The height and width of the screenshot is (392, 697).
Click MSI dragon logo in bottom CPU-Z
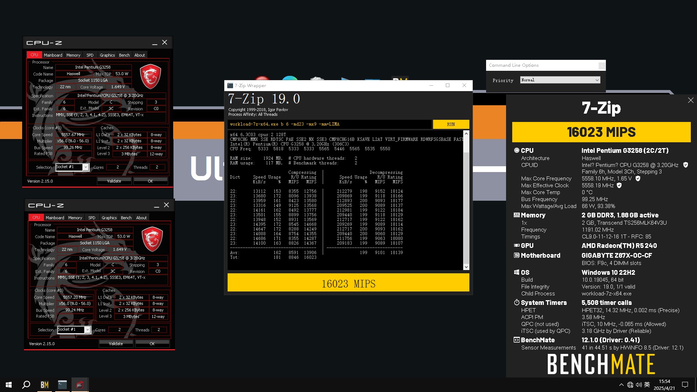pyautogui.click(x=152, y=239)
